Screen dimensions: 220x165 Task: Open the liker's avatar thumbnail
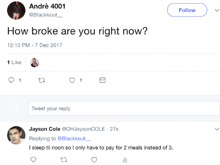point(35,63)
